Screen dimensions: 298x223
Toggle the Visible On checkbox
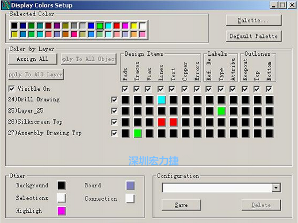click(x=12, y=89)
